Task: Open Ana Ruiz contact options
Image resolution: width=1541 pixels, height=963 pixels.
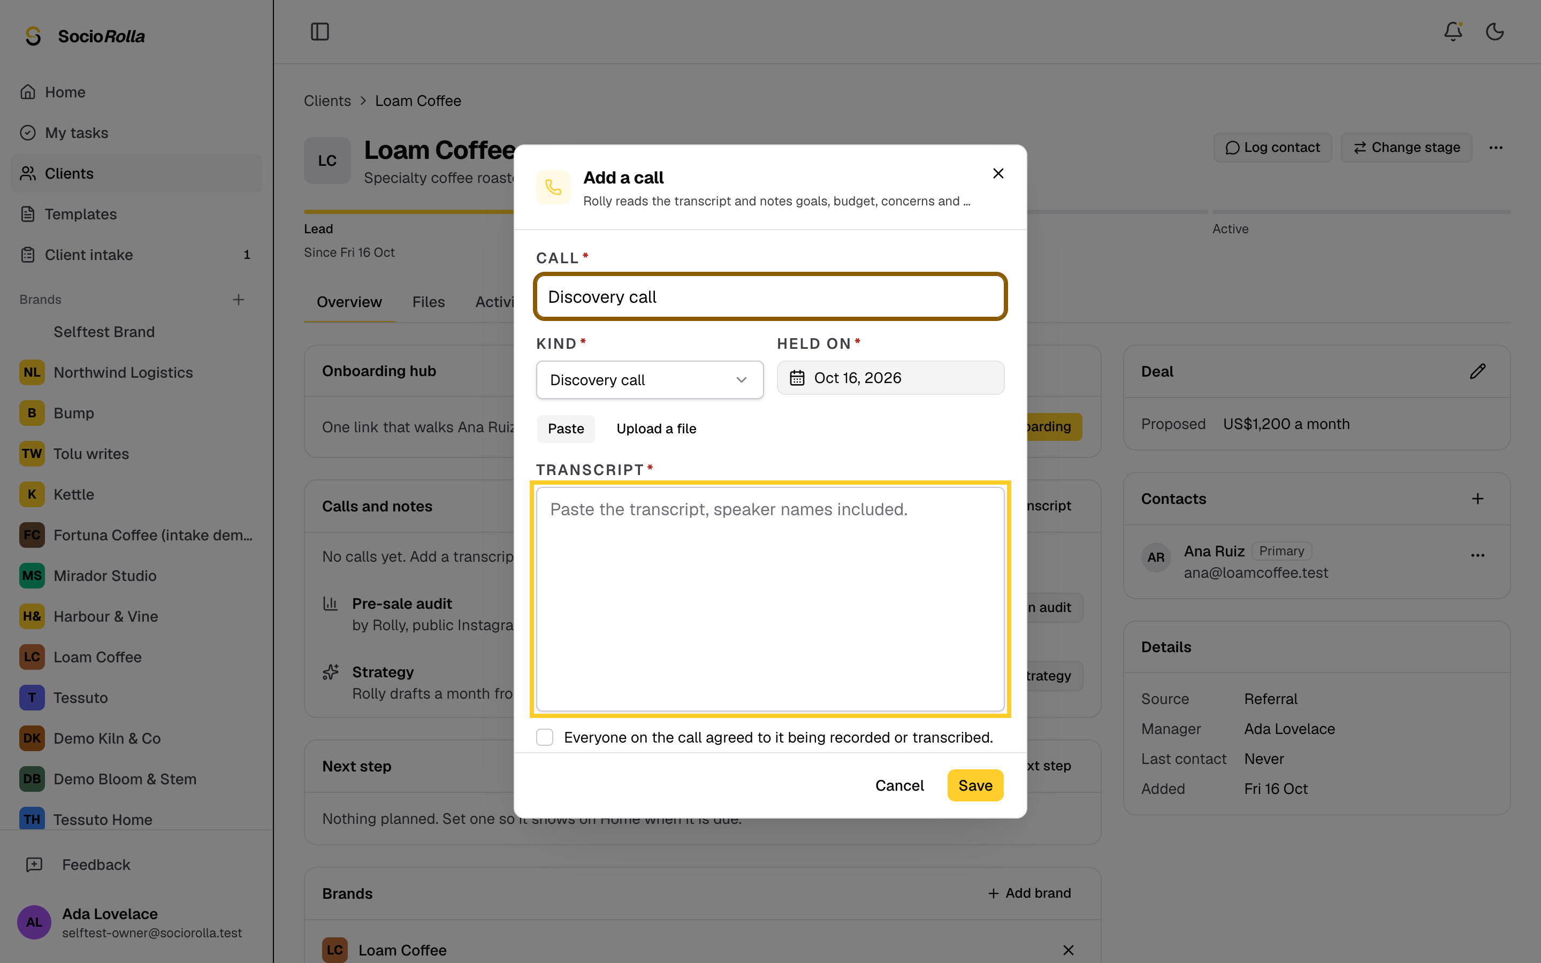Action: coord(1477,555)
